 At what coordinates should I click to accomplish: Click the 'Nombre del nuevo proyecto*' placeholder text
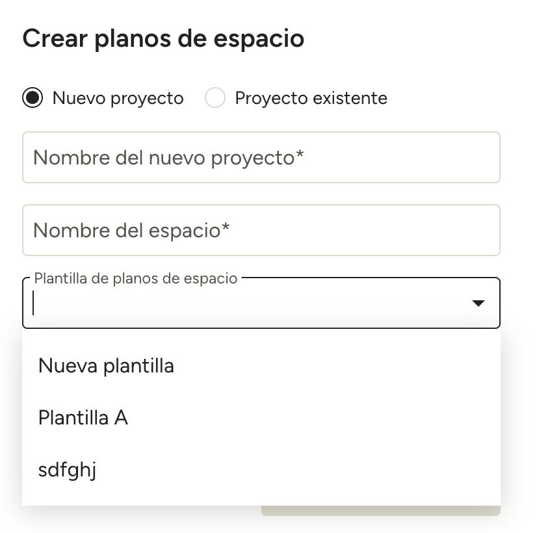(x=168, y=158)
